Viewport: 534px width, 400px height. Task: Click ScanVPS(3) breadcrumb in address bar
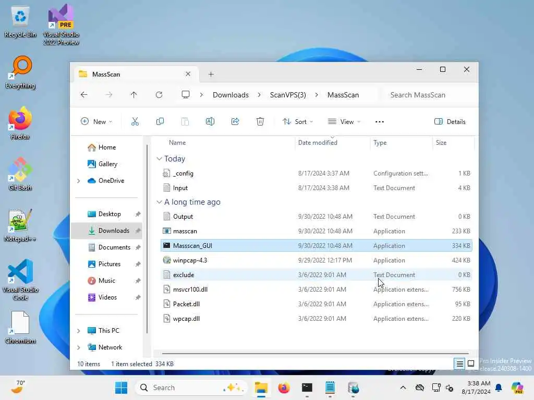(288, 95)
